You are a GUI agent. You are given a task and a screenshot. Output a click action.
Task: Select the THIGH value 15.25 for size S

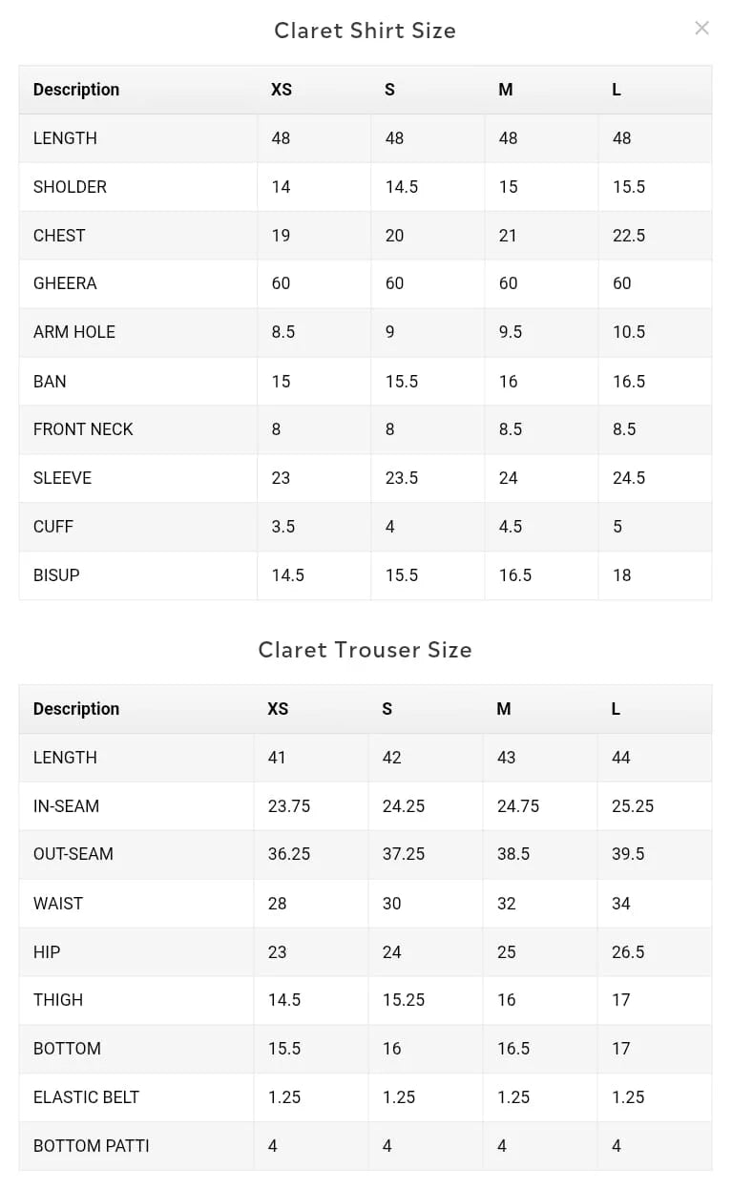point(404,1000)
